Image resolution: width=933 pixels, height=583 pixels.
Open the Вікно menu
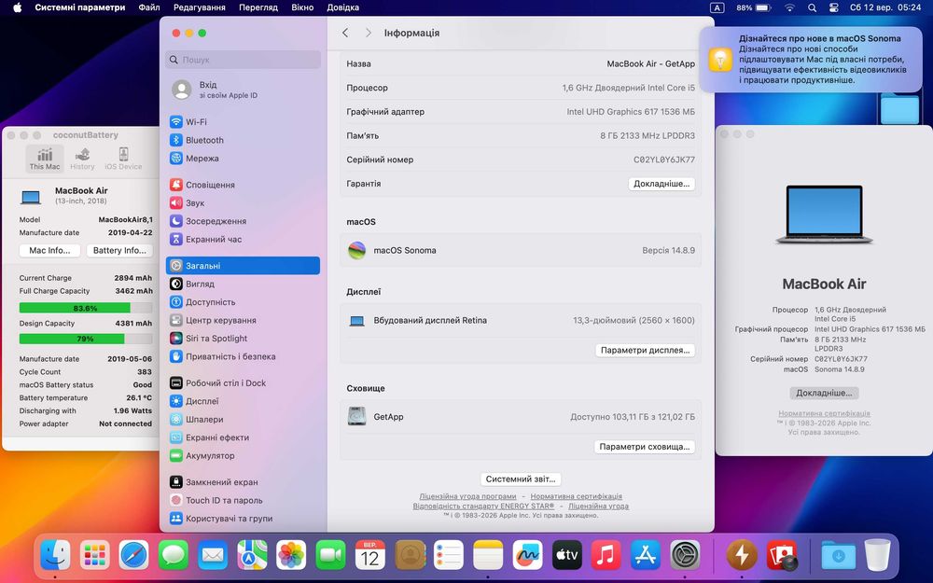click(x=302, y=7)
